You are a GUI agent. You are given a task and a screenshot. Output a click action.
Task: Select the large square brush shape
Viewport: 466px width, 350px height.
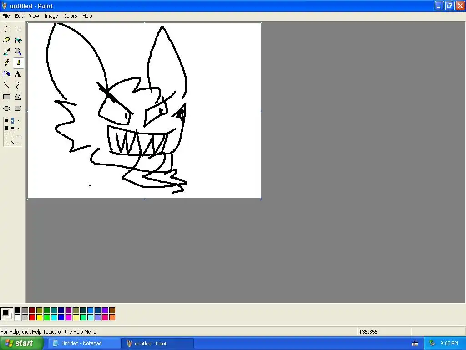6,128
